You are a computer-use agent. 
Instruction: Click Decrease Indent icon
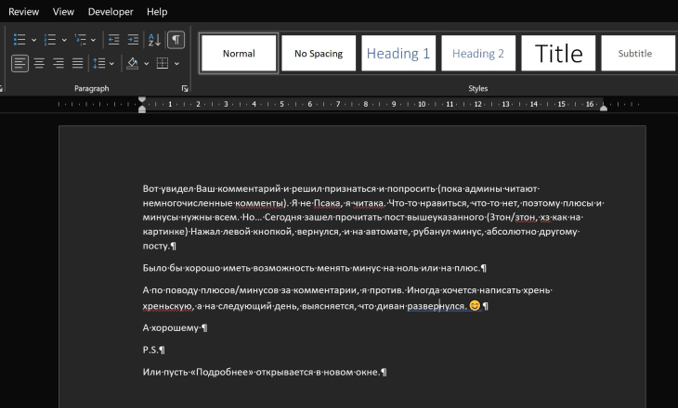tap(113, 40)
